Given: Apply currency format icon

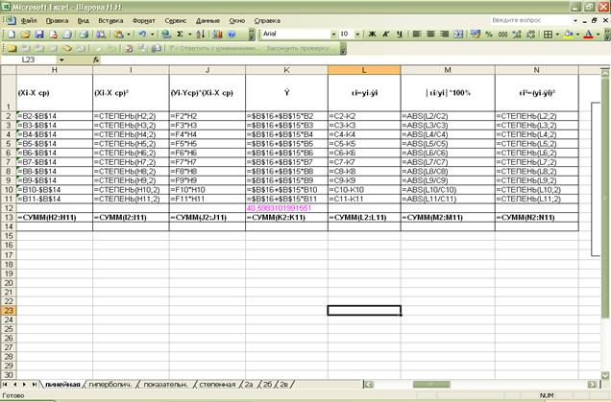Looking at the screenshot, I should (x=475, y=35).
